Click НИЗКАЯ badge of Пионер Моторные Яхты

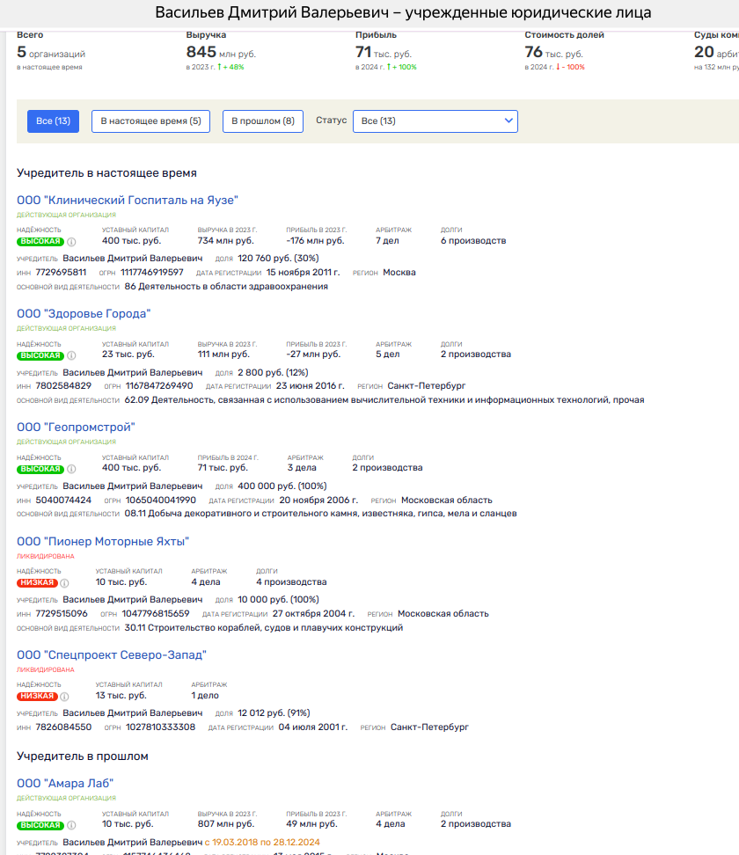37,582
